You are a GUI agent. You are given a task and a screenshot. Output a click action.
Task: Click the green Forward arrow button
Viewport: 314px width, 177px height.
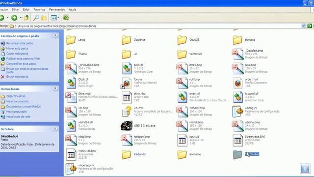[x=14, y=18]
